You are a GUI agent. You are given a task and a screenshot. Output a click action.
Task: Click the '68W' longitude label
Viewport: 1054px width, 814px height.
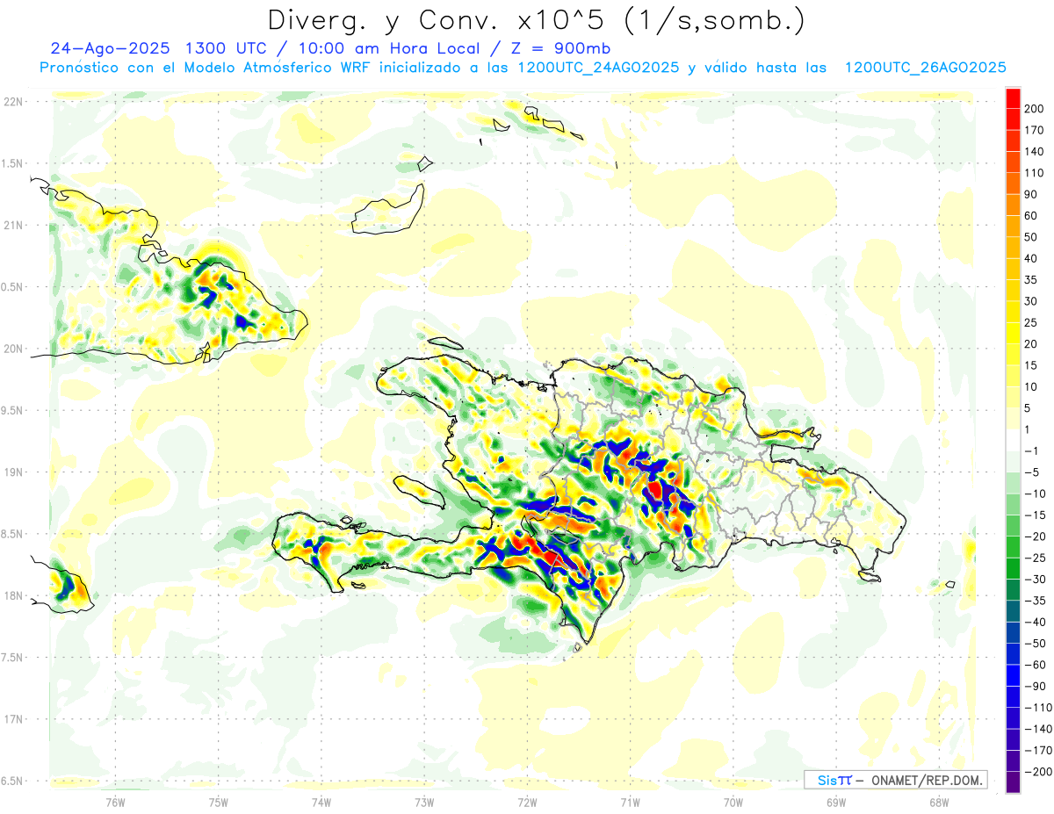click(x=938, y=801)
